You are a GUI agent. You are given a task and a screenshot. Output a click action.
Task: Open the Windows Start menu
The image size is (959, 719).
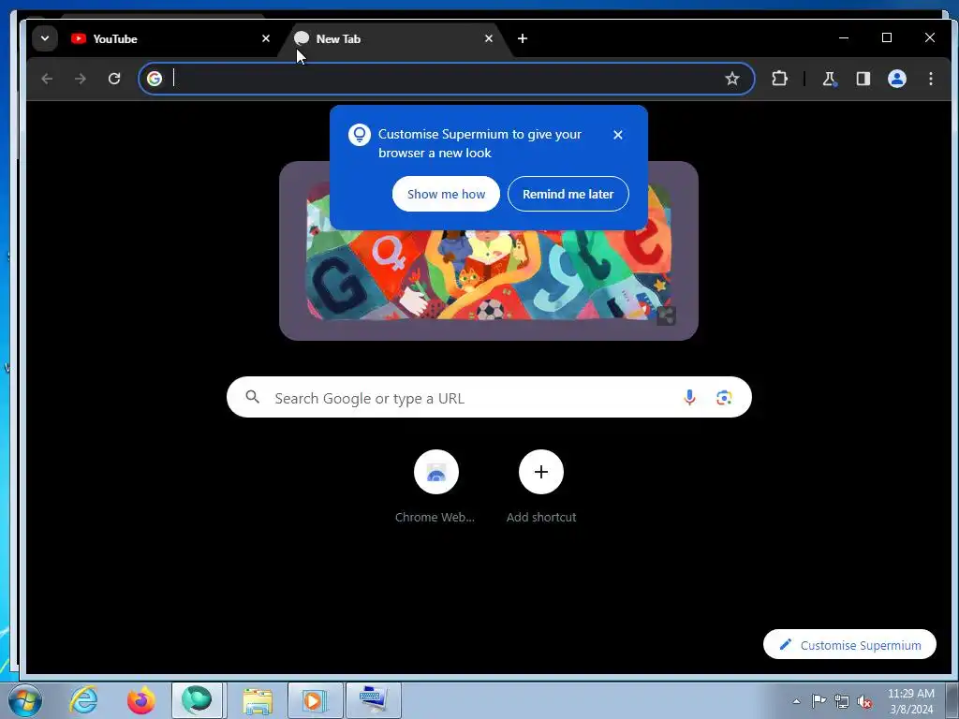click(25, 700)
